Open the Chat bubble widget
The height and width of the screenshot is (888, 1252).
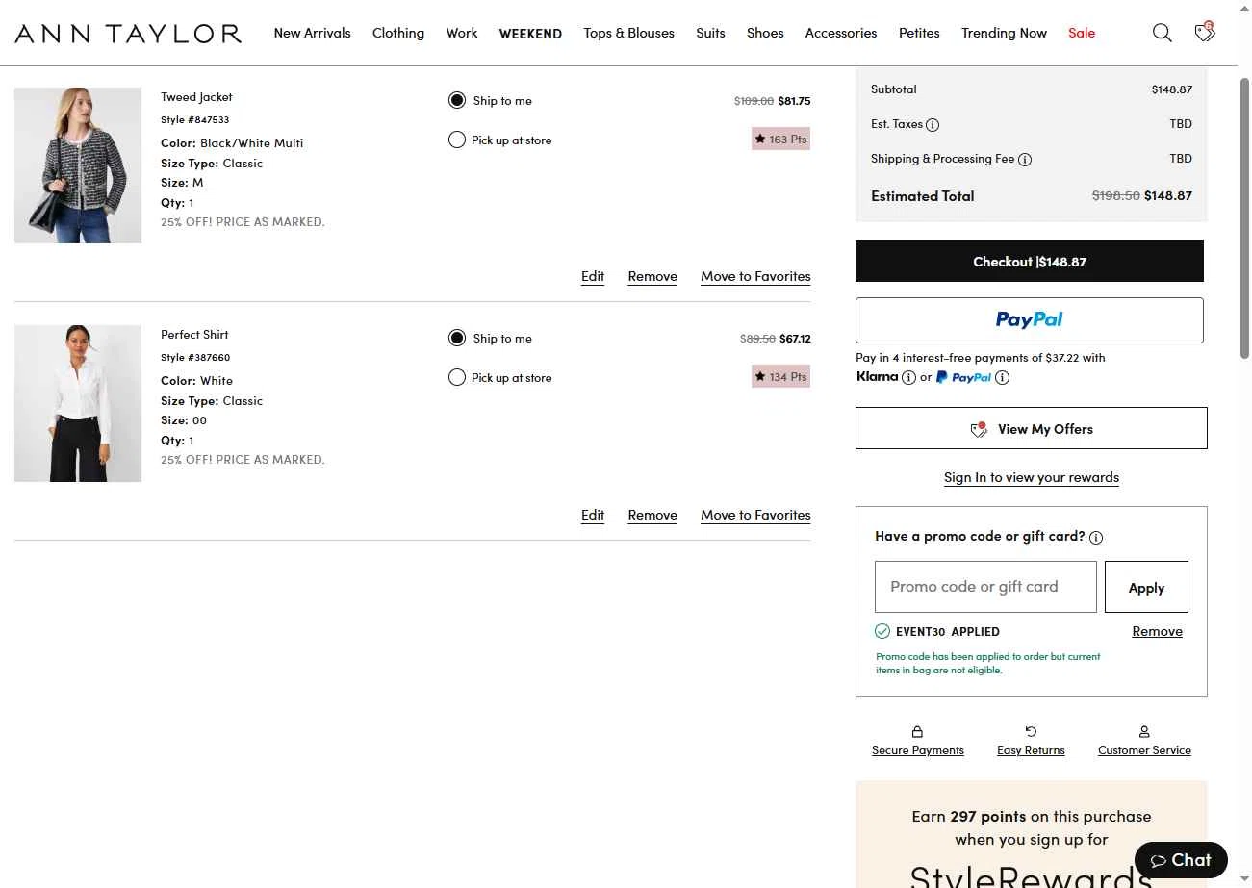(1181, 860)
